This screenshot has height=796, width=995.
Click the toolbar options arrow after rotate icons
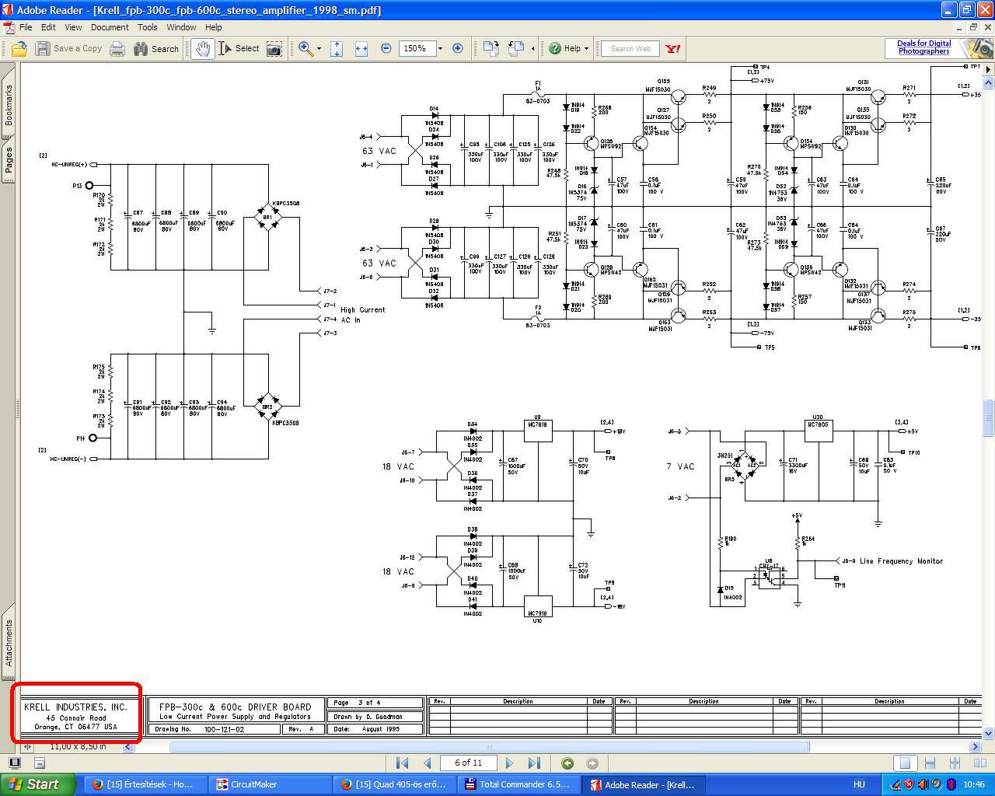point(532,49)
